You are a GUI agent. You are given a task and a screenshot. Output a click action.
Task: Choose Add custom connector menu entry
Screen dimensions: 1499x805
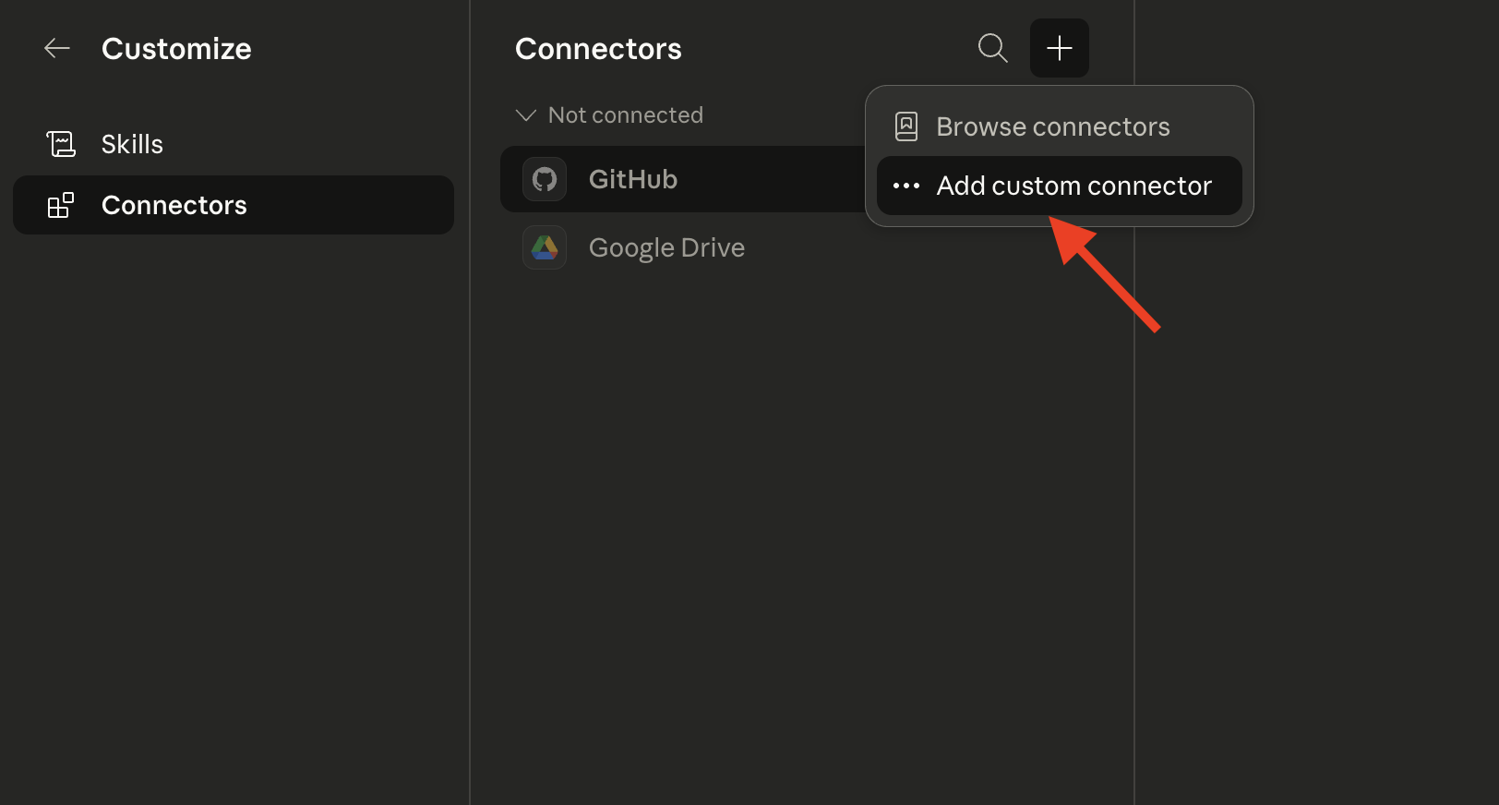(x=1060, y=186)
